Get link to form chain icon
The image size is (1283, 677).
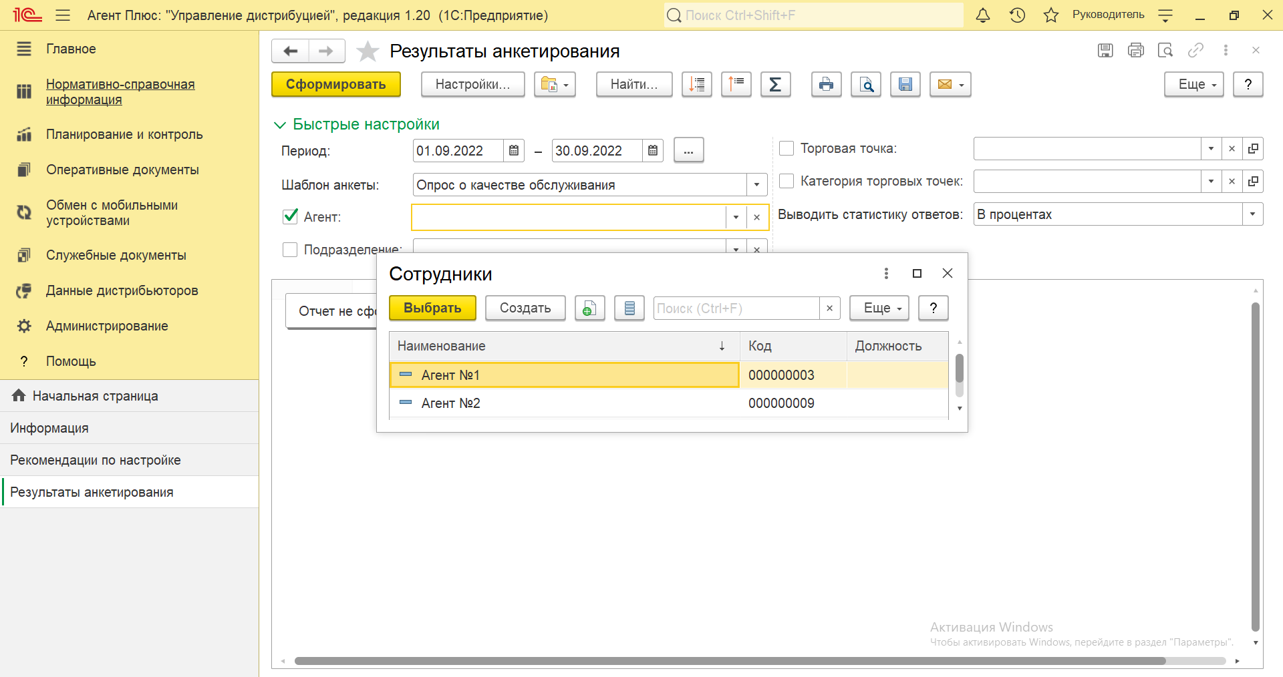[x=1195, y=50]
